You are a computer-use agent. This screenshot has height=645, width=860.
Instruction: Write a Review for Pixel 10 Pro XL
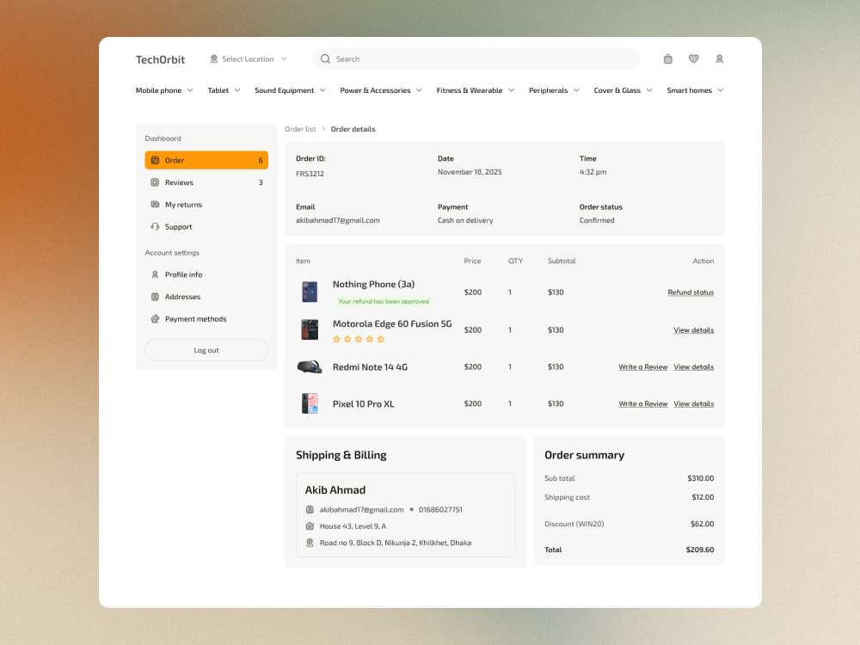click(x=642, y=403)
